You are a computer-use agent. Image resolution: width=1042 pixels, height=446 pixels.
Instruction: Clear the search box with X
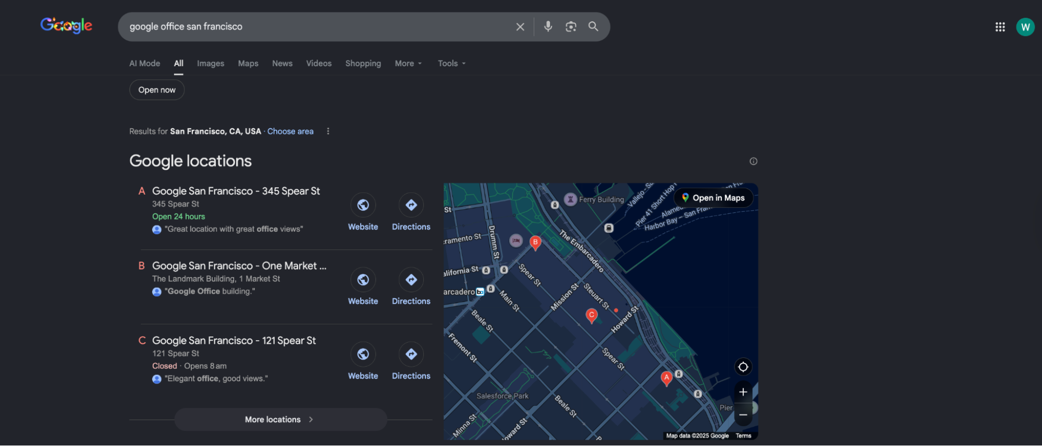point(520,27)
